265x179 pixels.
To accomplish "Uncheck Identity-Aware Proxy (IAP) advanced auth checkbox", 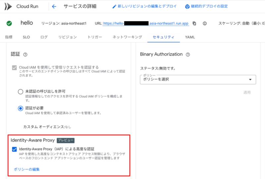I will 14,149.
